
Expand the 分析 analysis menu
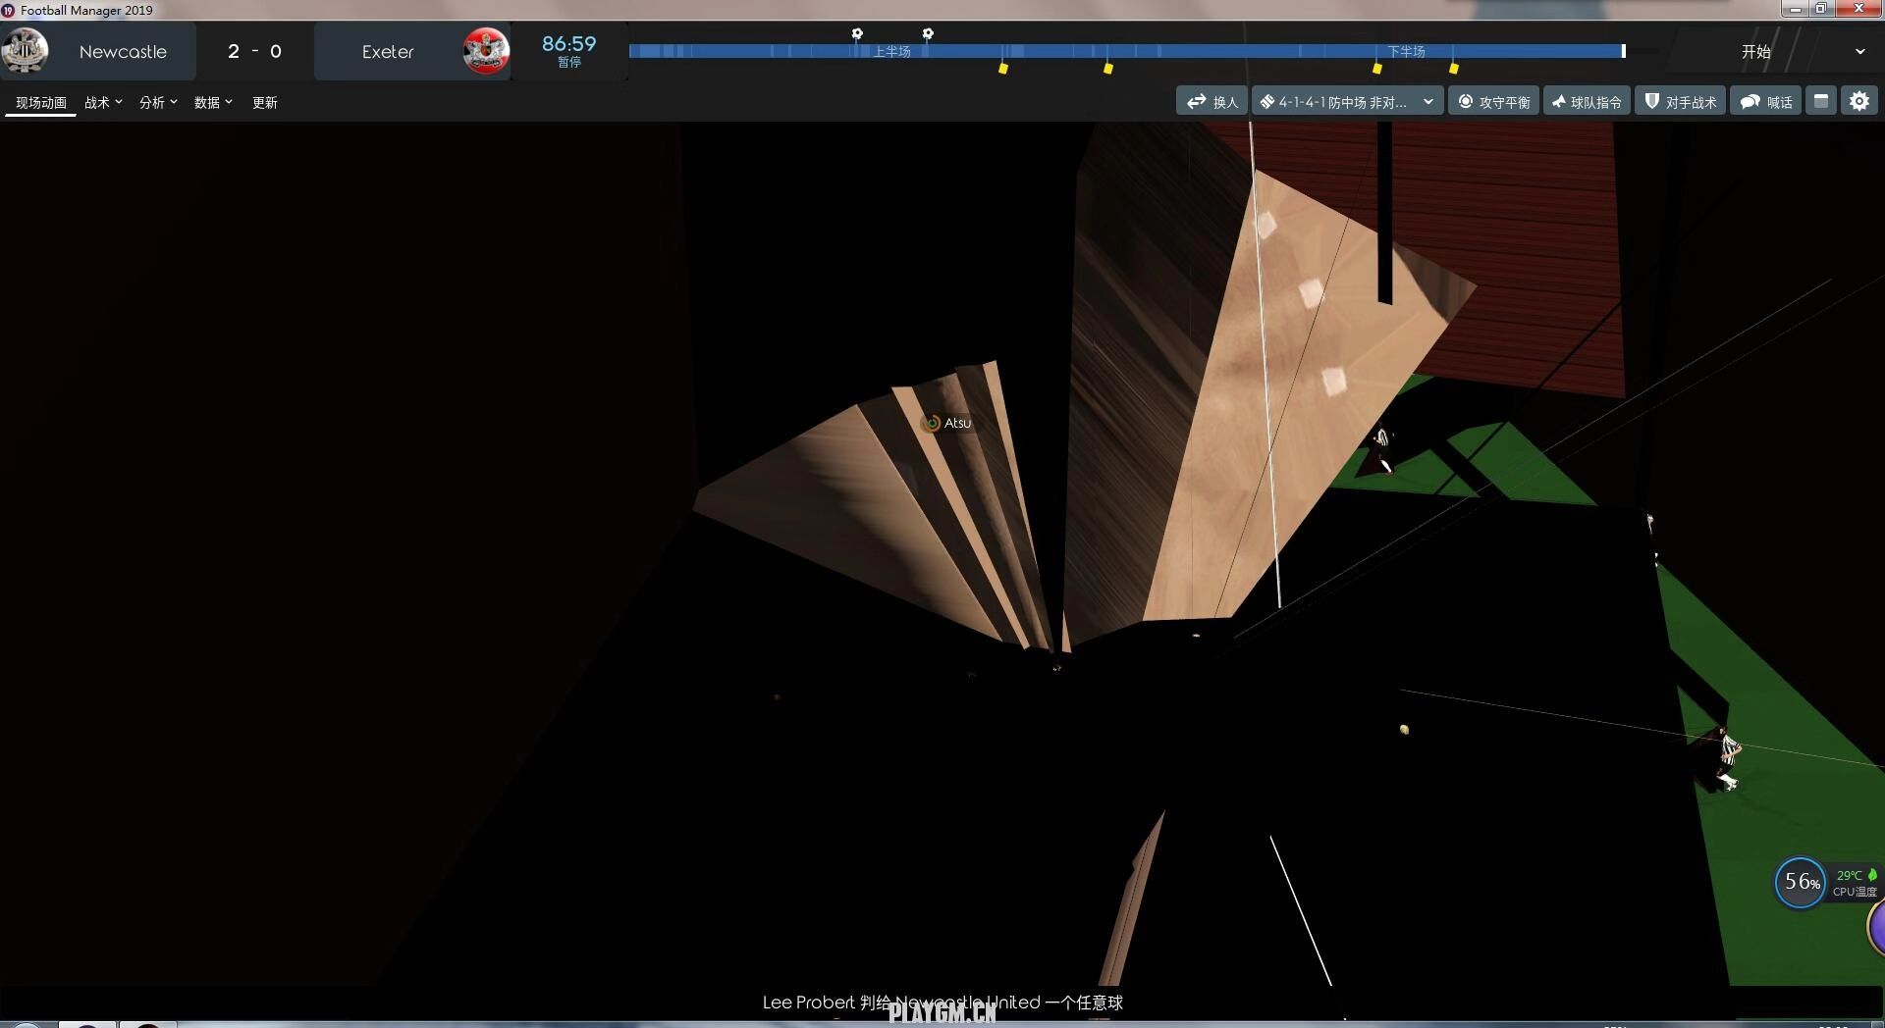coord(158,102)
